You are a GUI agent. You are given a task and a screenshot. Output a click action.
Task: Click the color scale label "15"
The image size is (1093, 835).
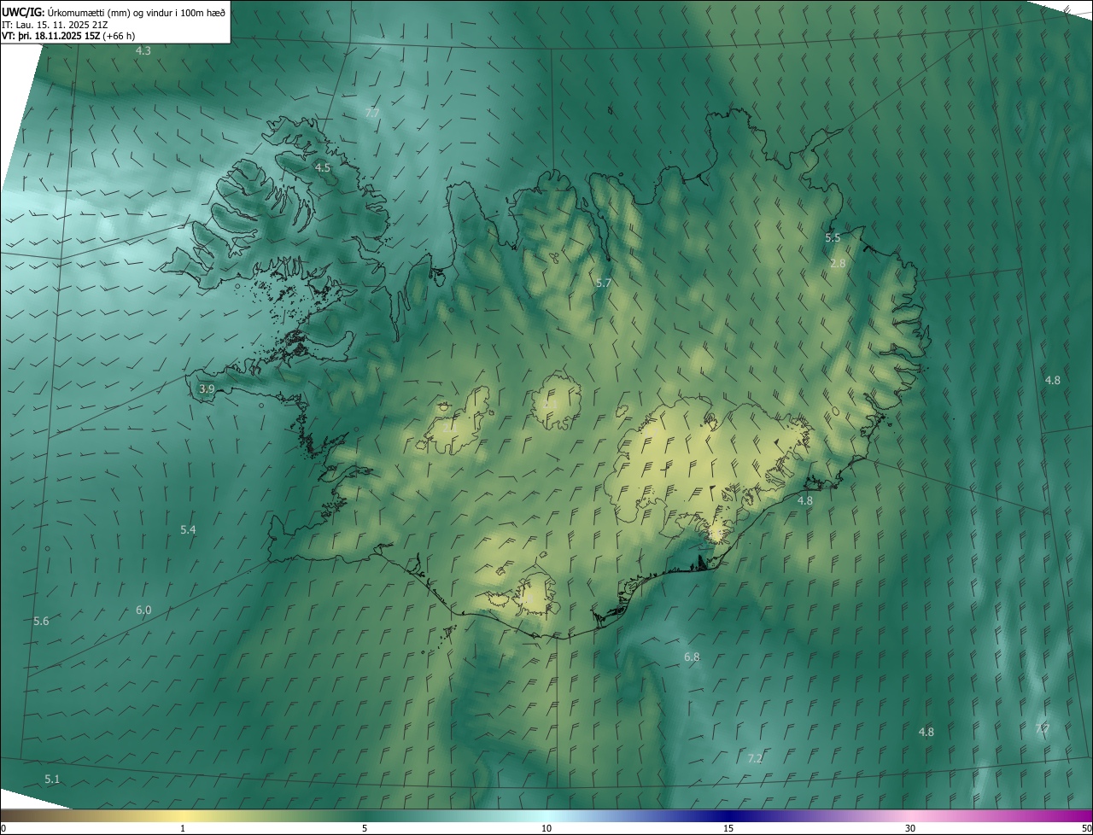tap(728, 828)
